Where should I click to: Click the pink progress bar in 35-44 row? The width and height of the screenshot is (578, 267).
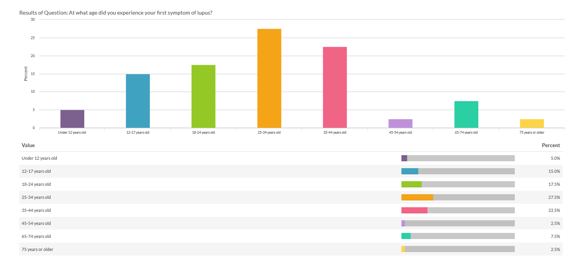click(x=414, y=210)
